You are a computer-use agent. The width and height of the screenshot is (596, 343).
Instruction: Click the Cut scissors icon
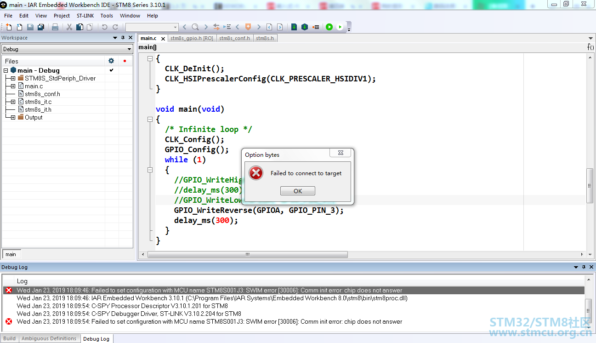click(x=69, y=27)
